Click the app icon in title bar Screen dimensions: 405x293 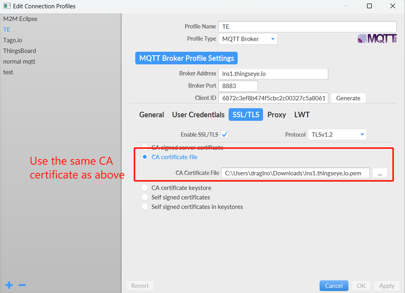coord(7,6)
